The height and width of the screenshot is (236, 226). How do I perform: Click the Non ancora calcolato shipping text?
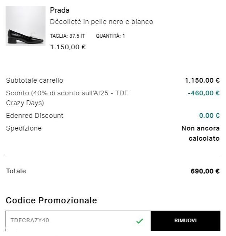201,133
